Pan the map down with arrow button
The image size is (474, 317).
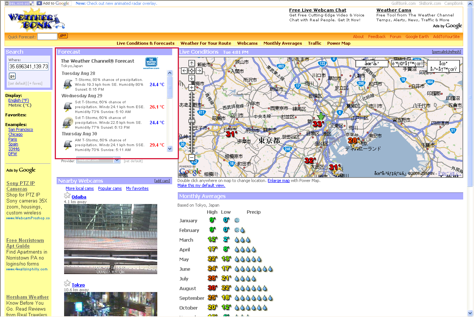192,78
